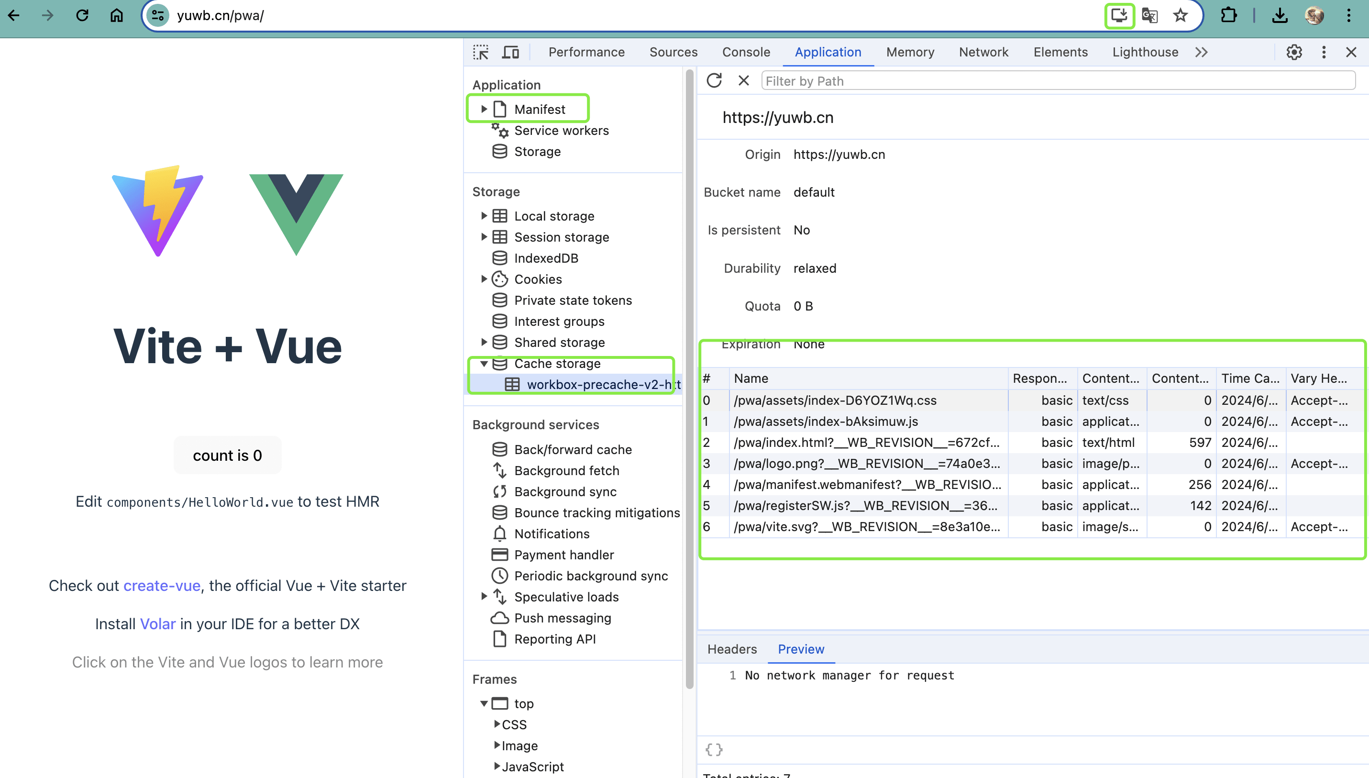Follow the create-vue link

(162, 586)
